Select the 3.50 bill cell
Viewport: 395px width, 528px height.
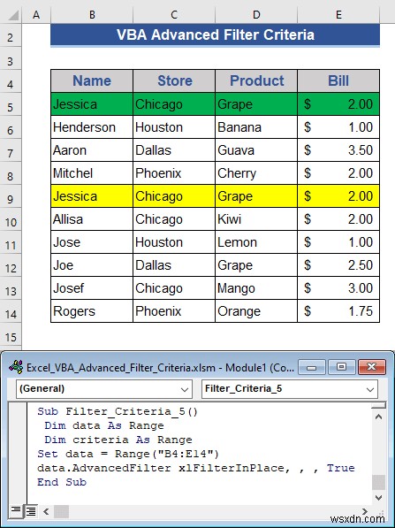(338, 149)
